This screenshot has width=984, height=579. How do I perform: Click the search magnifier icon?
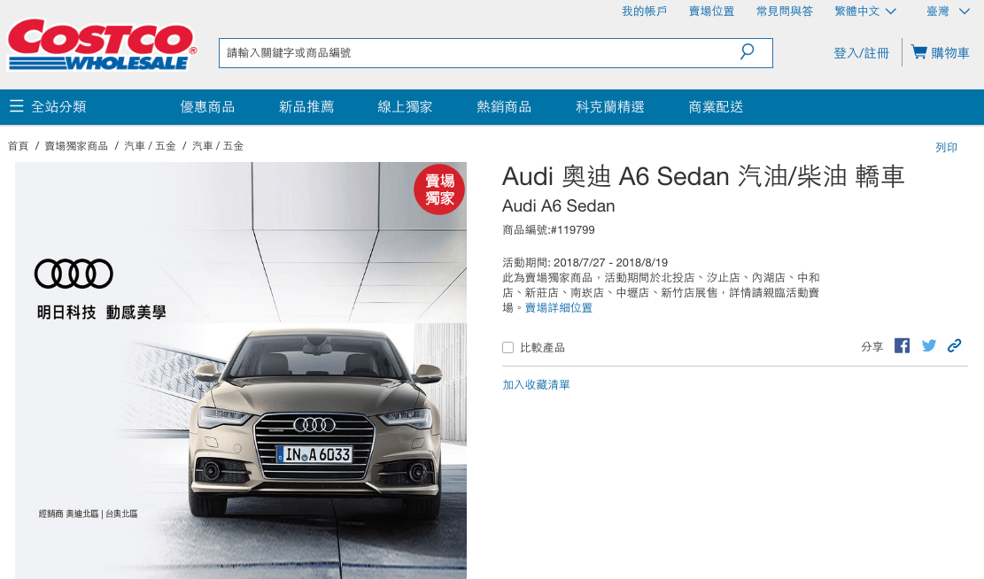747,52
